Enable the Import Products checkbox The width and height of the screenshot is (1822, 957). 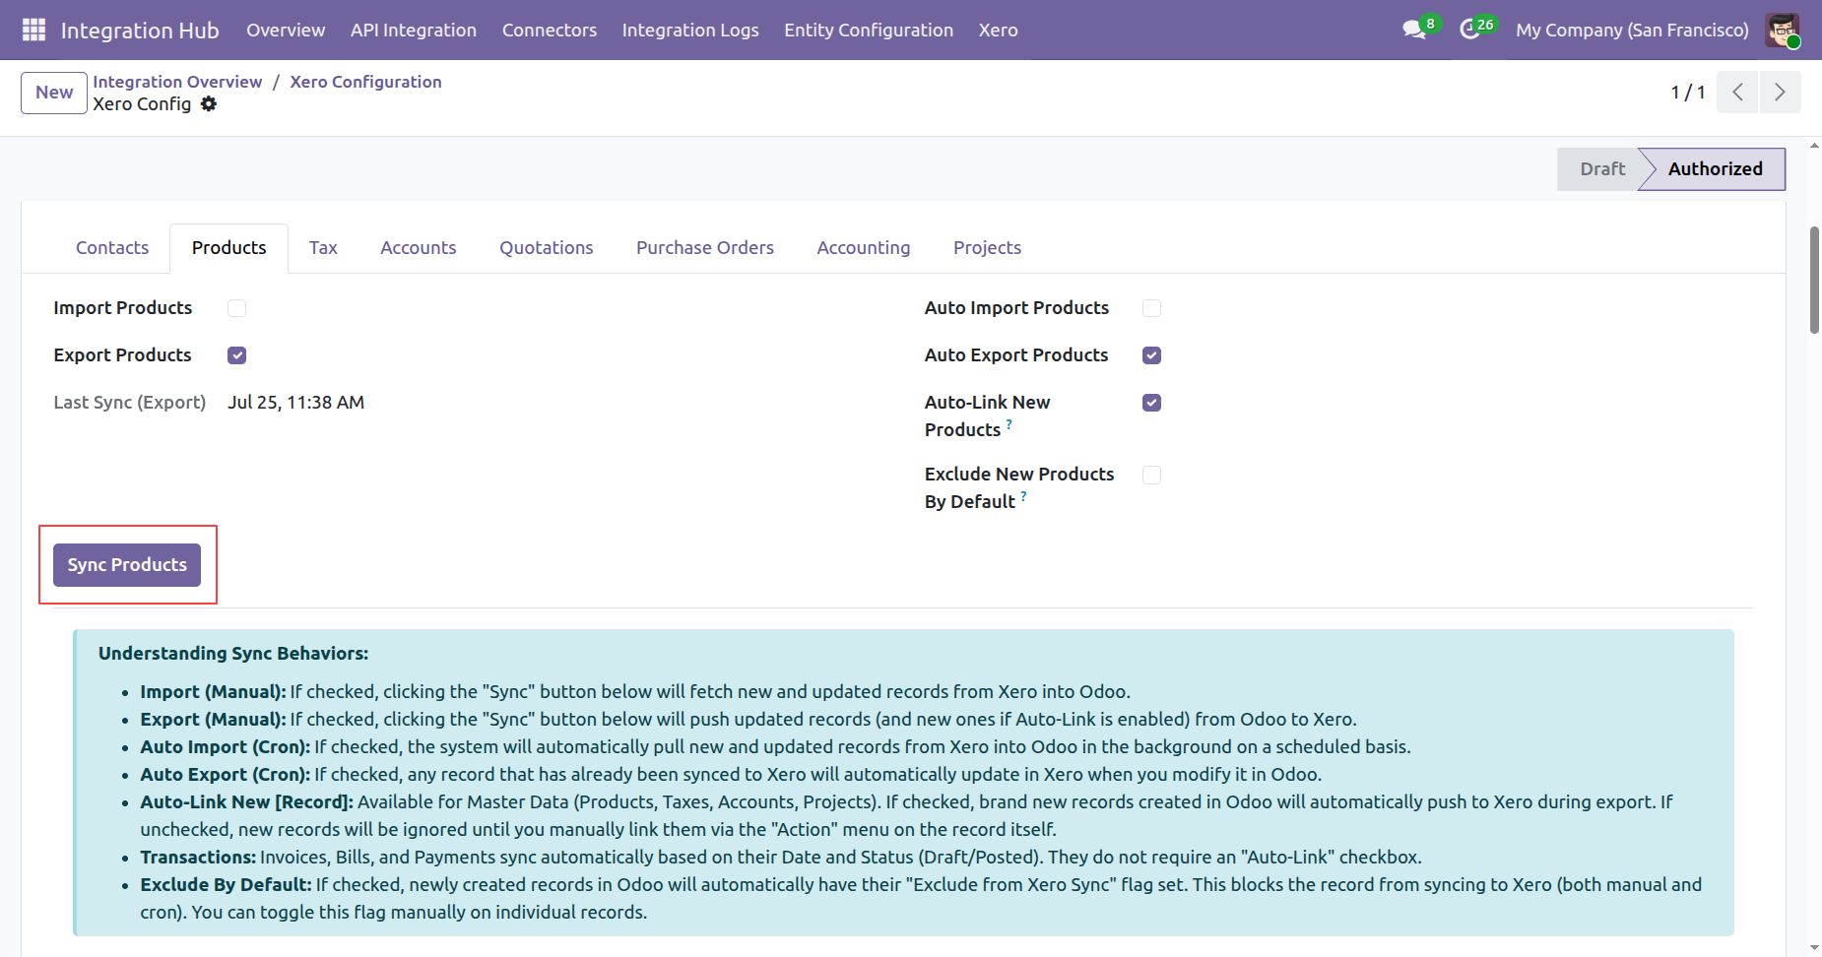tap(237, 308)
